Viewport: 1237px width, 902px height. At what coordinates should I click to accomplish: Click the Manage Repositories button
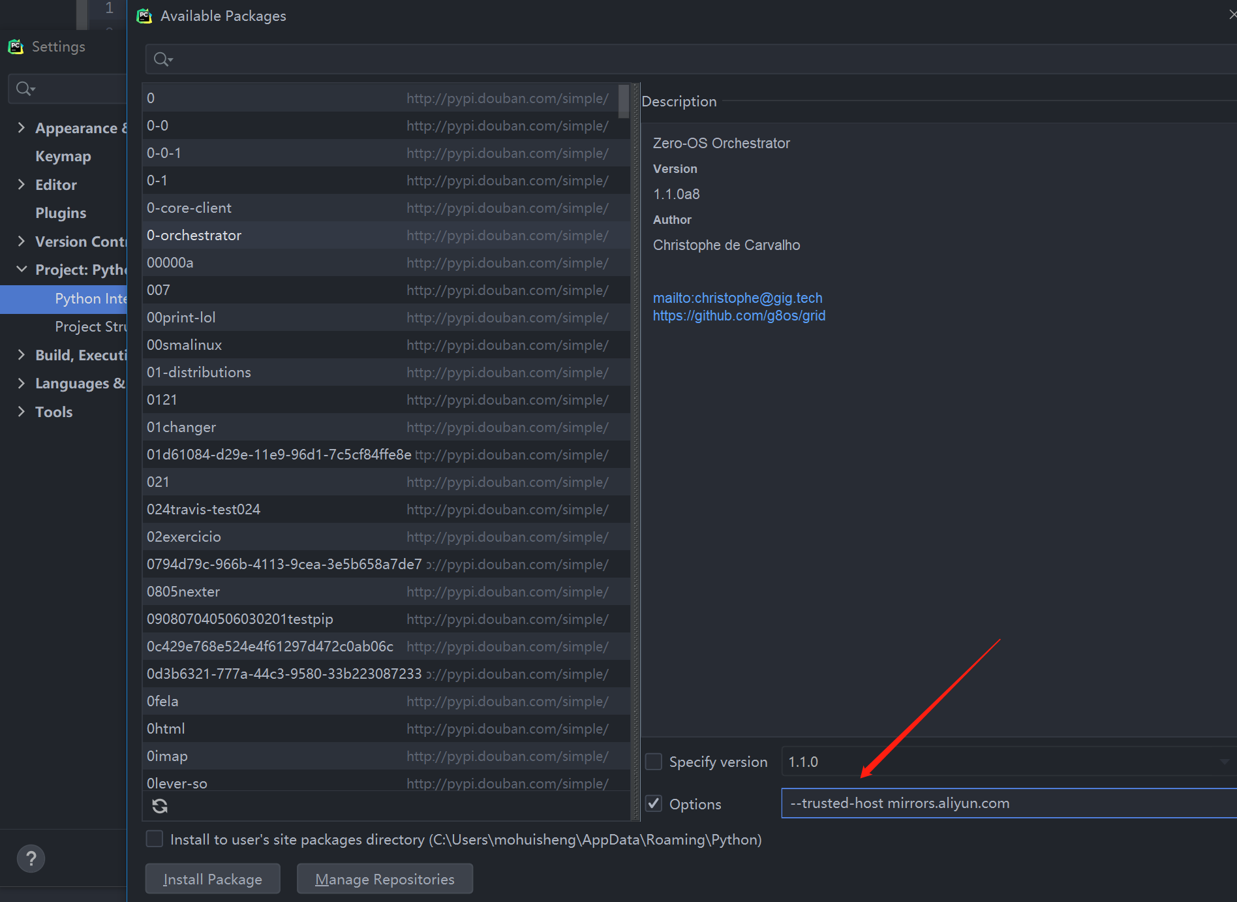[385, 879]
